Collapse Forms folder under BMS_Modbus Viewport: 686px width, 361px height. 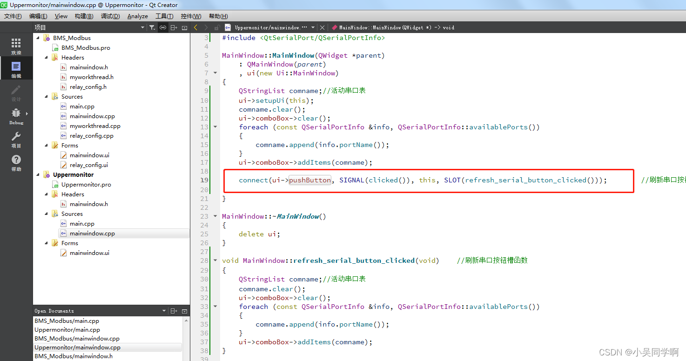tap(47, 145)
